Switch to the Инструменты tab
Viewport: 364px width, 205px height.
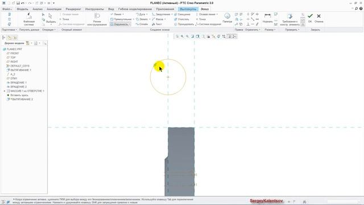94,9
